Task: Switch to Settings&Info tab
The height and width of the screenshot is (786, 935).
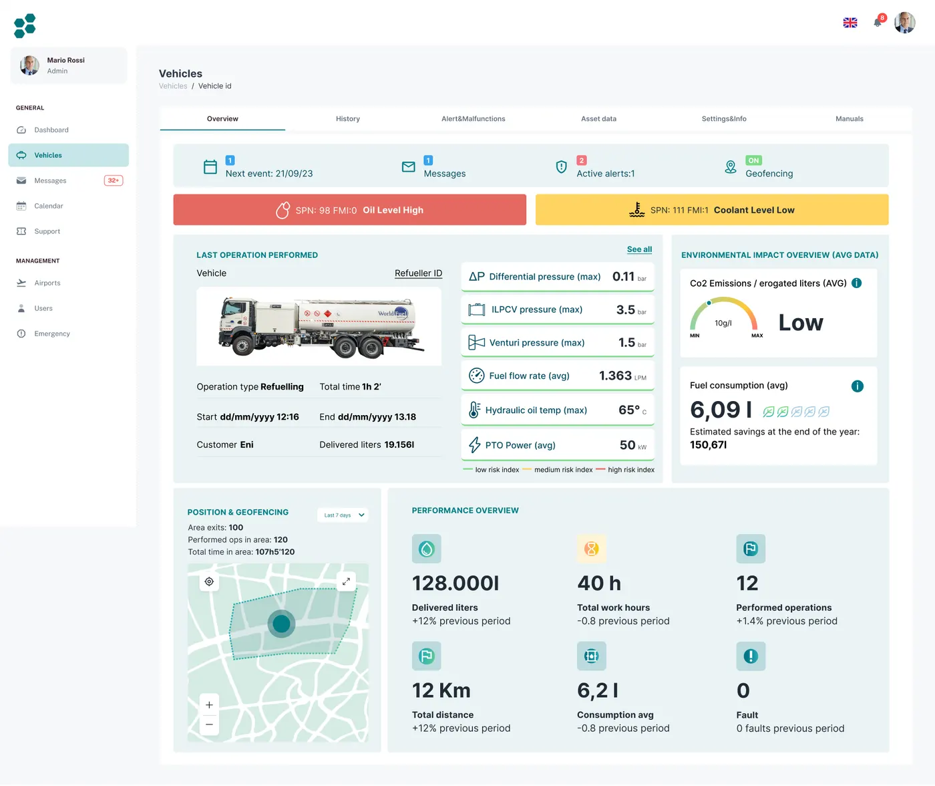Action: pos(724,118)
